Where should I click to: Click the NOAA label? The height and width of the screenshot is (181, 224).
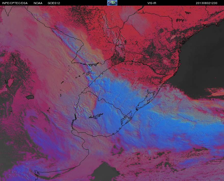[38, 3]
